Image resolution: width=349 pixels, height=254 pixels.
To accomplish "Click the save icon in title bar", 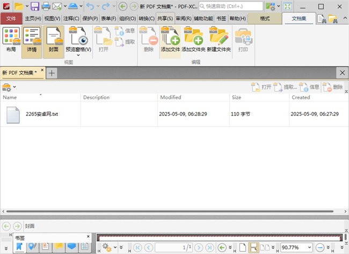I will [x=35, y=6].
